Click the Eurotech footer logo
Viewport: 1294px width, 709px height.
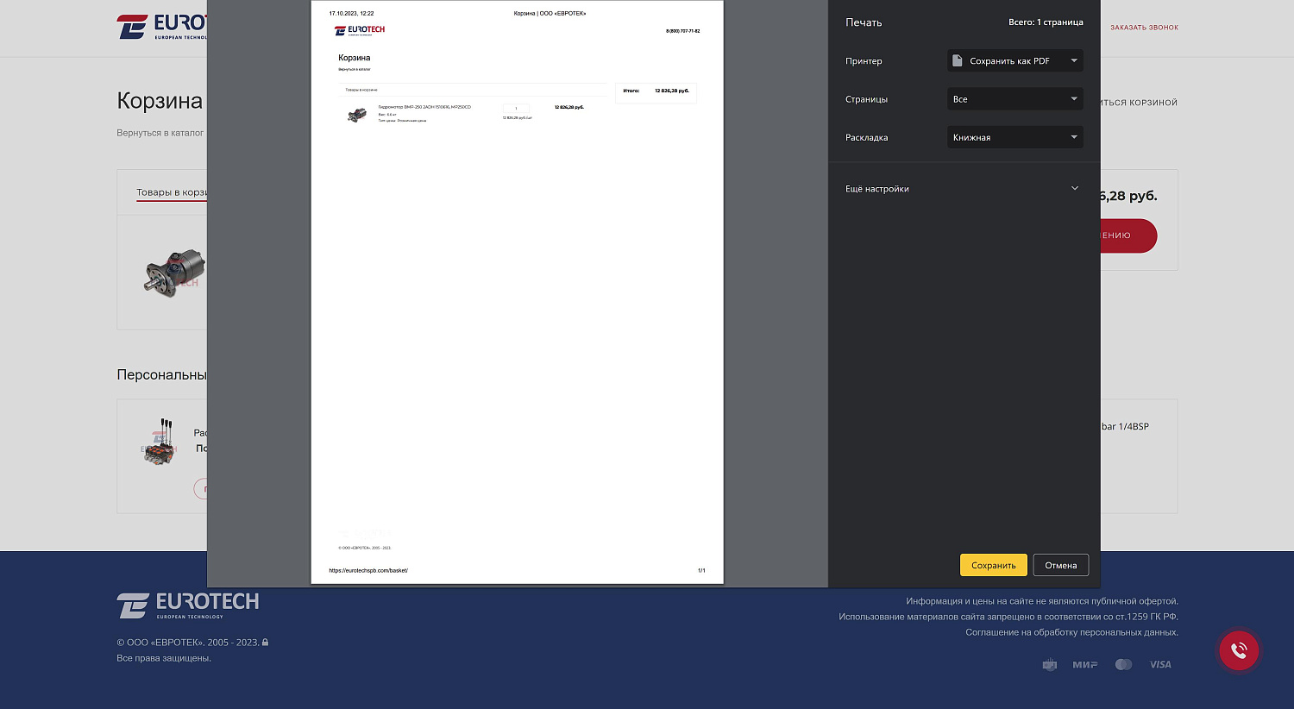[188, 605]
